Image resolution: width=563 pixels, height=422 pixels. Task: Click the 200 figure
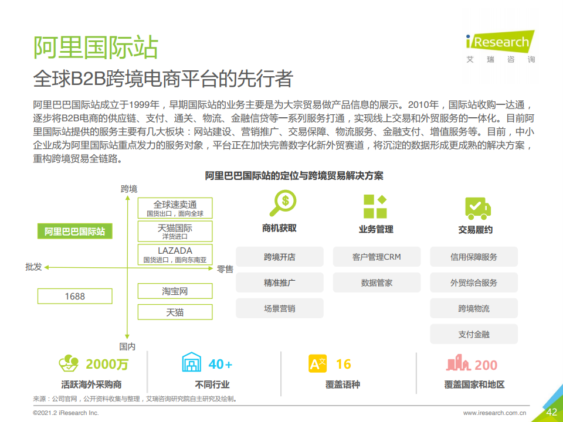click(486, 365)
